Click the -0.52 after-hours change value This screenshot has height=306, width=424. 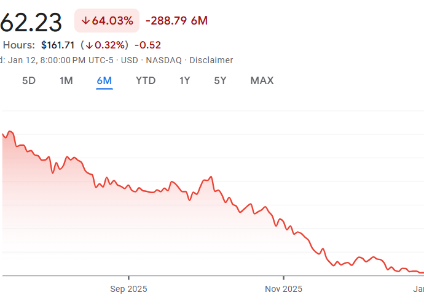pyautogui.click(x=147, y=45)
